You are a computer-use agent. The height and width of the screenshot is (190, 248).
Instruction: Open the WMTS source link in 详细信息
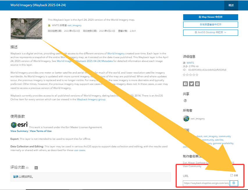pyautogui.click(x=190, y=63)
